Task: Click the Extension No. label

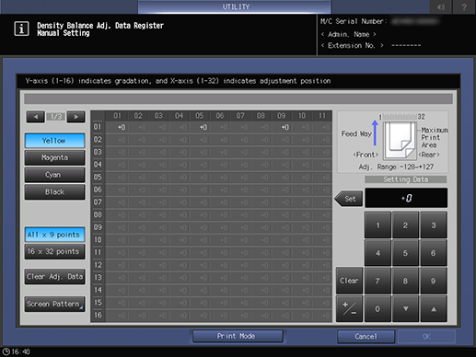Action: [352, 46]
